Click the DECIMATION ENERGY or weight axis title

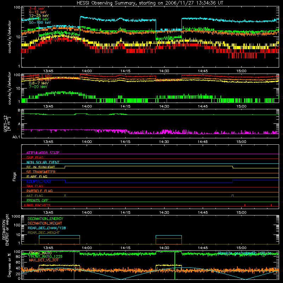tap(6, 230)
